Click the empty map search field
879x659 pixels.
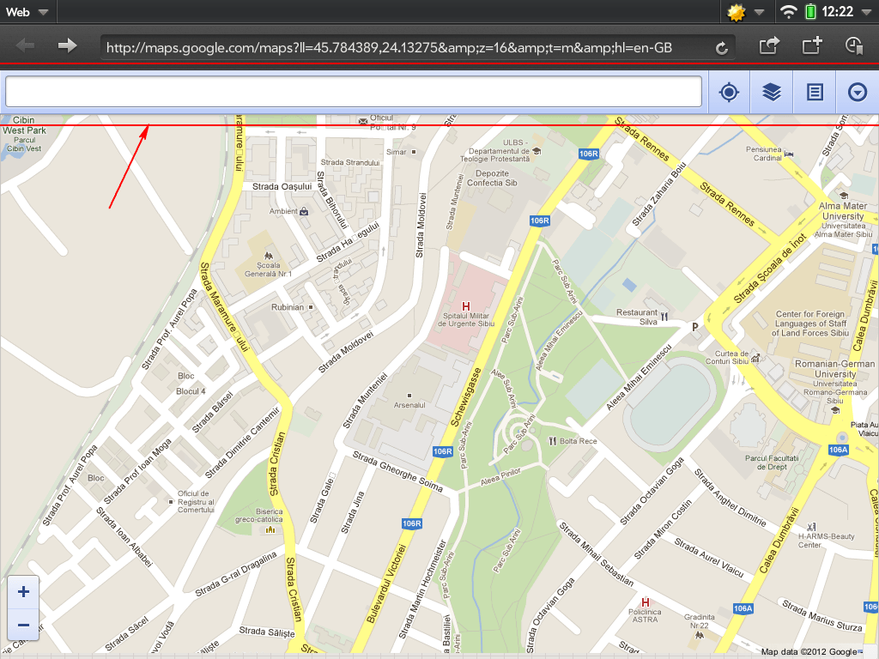pos(354,89)
